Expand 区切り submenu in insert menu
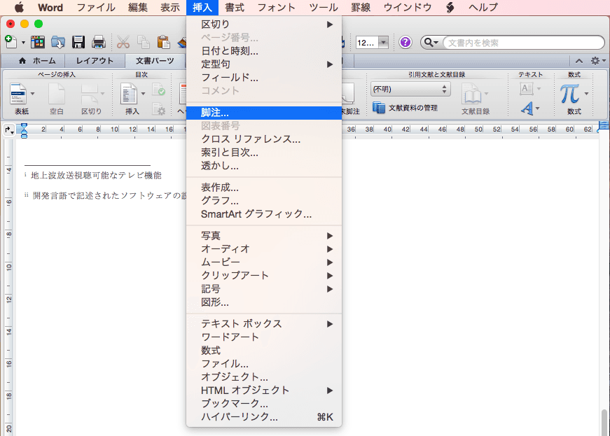The height and width of the screenshot is (436, 610). [x=264, y=24]
